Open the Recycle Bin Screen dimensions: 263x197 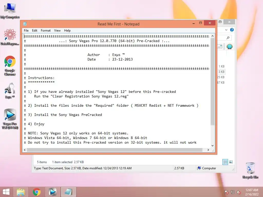tap(250, 170)
